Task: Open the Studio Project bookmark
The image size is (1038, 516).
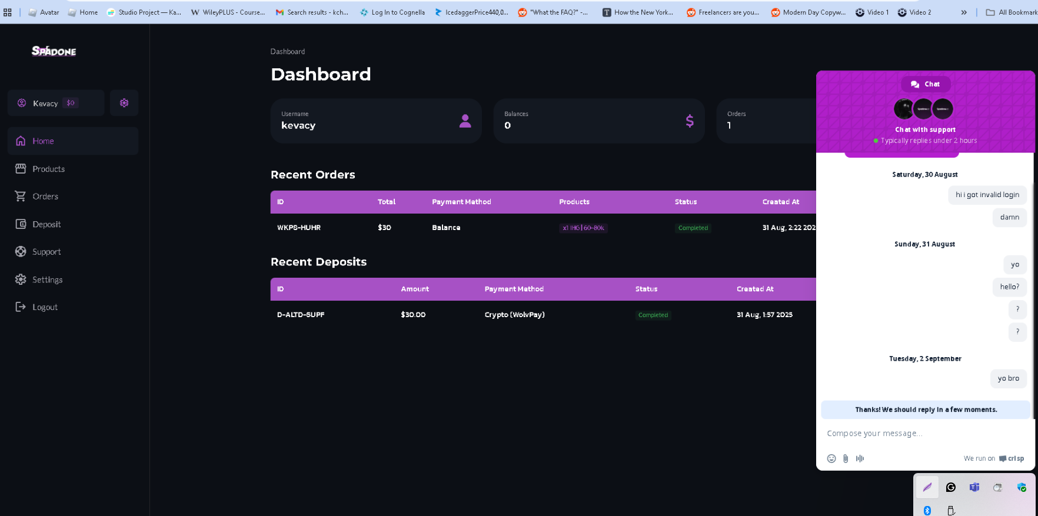Action: pos(144,12)
